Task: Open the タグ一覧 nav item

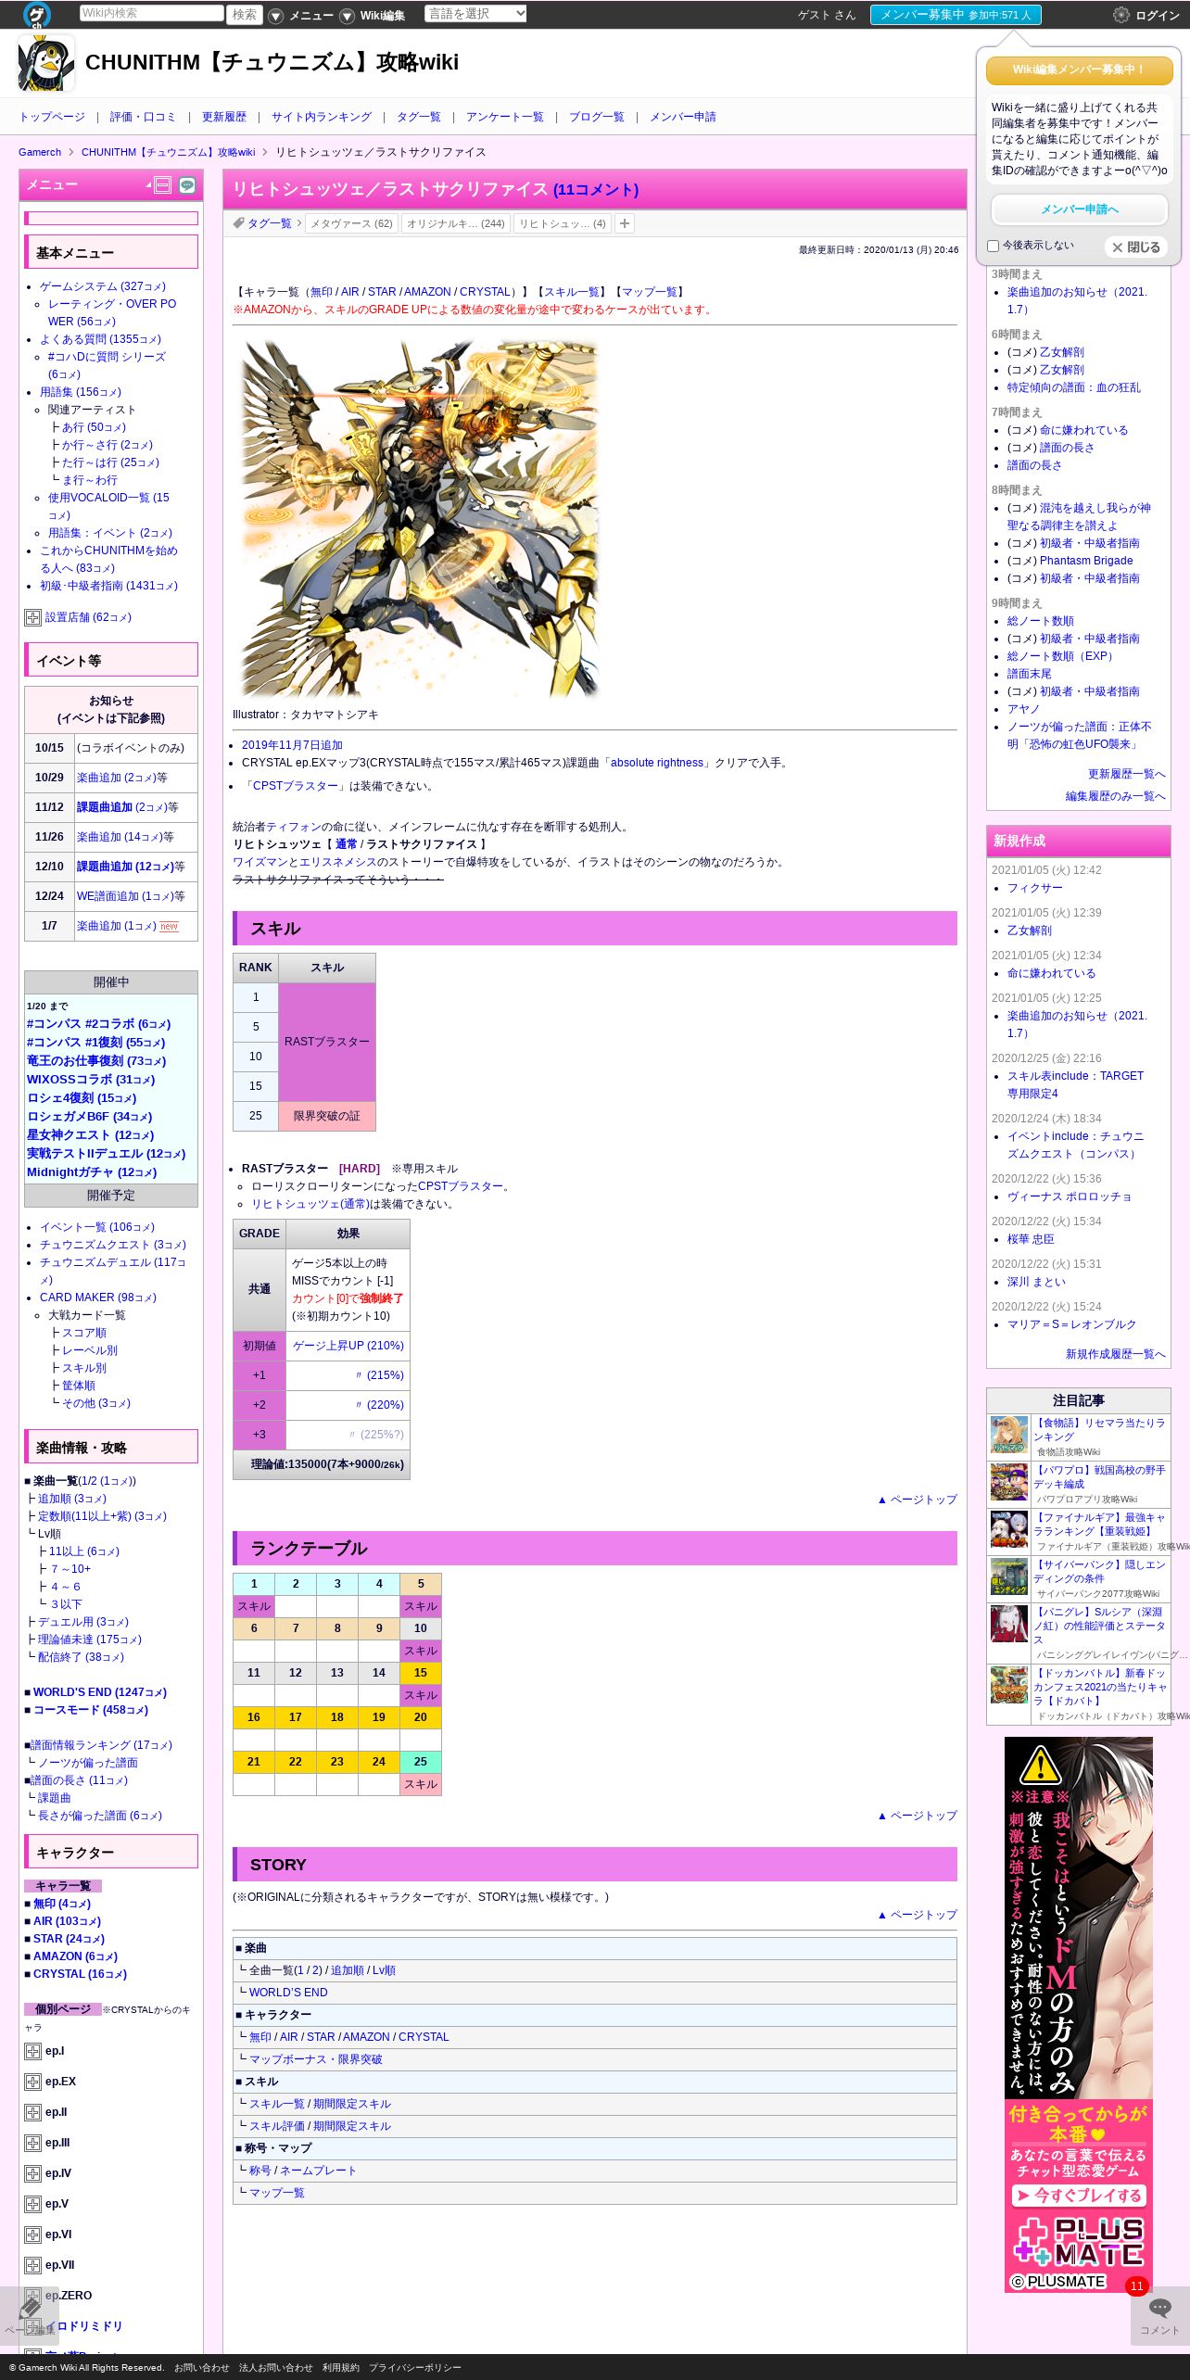Action: coord(419,117)
